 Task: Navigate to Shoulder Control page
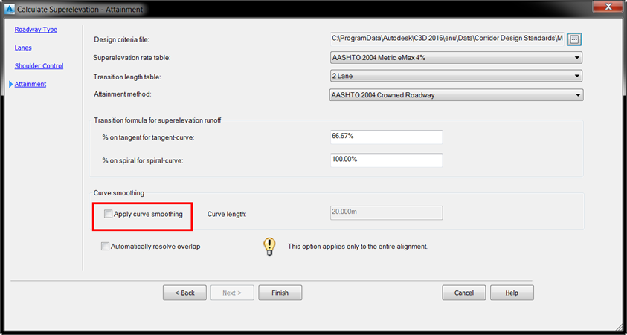pyautogui.click(x=39, y=66)
